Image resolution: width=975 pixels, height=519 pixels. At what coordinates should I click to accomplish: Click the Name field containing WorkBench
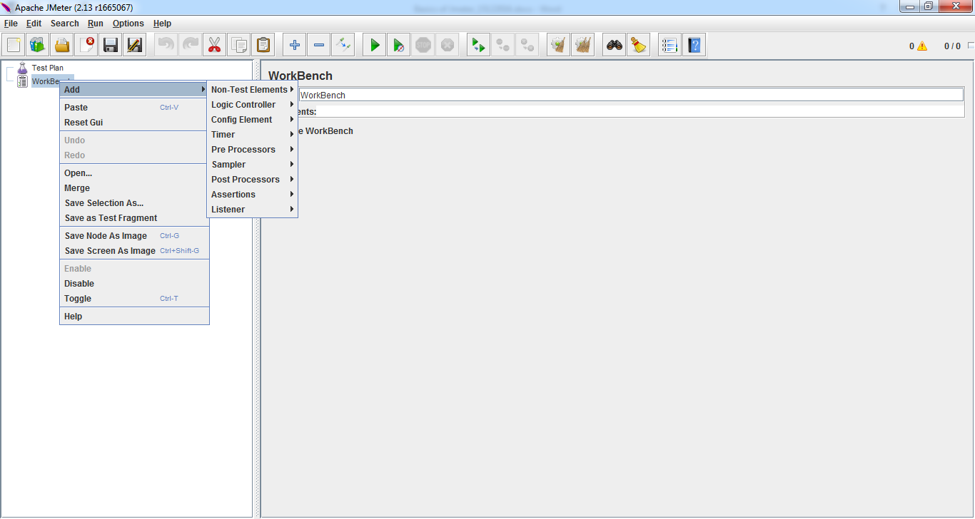click(x=630, y=95)
